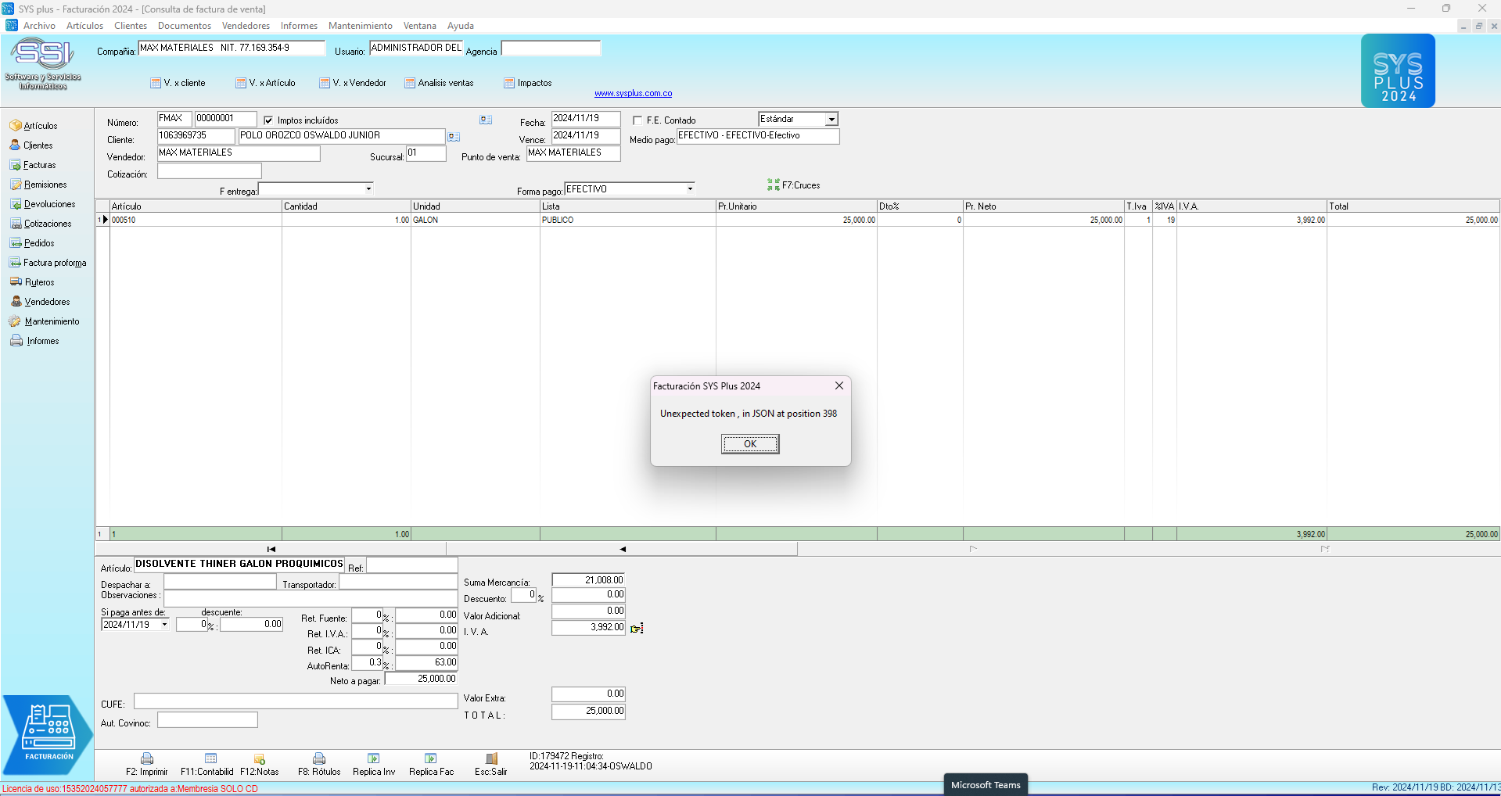Click the Observaciones input field
1501x796 pixels.
pos(311,598)
